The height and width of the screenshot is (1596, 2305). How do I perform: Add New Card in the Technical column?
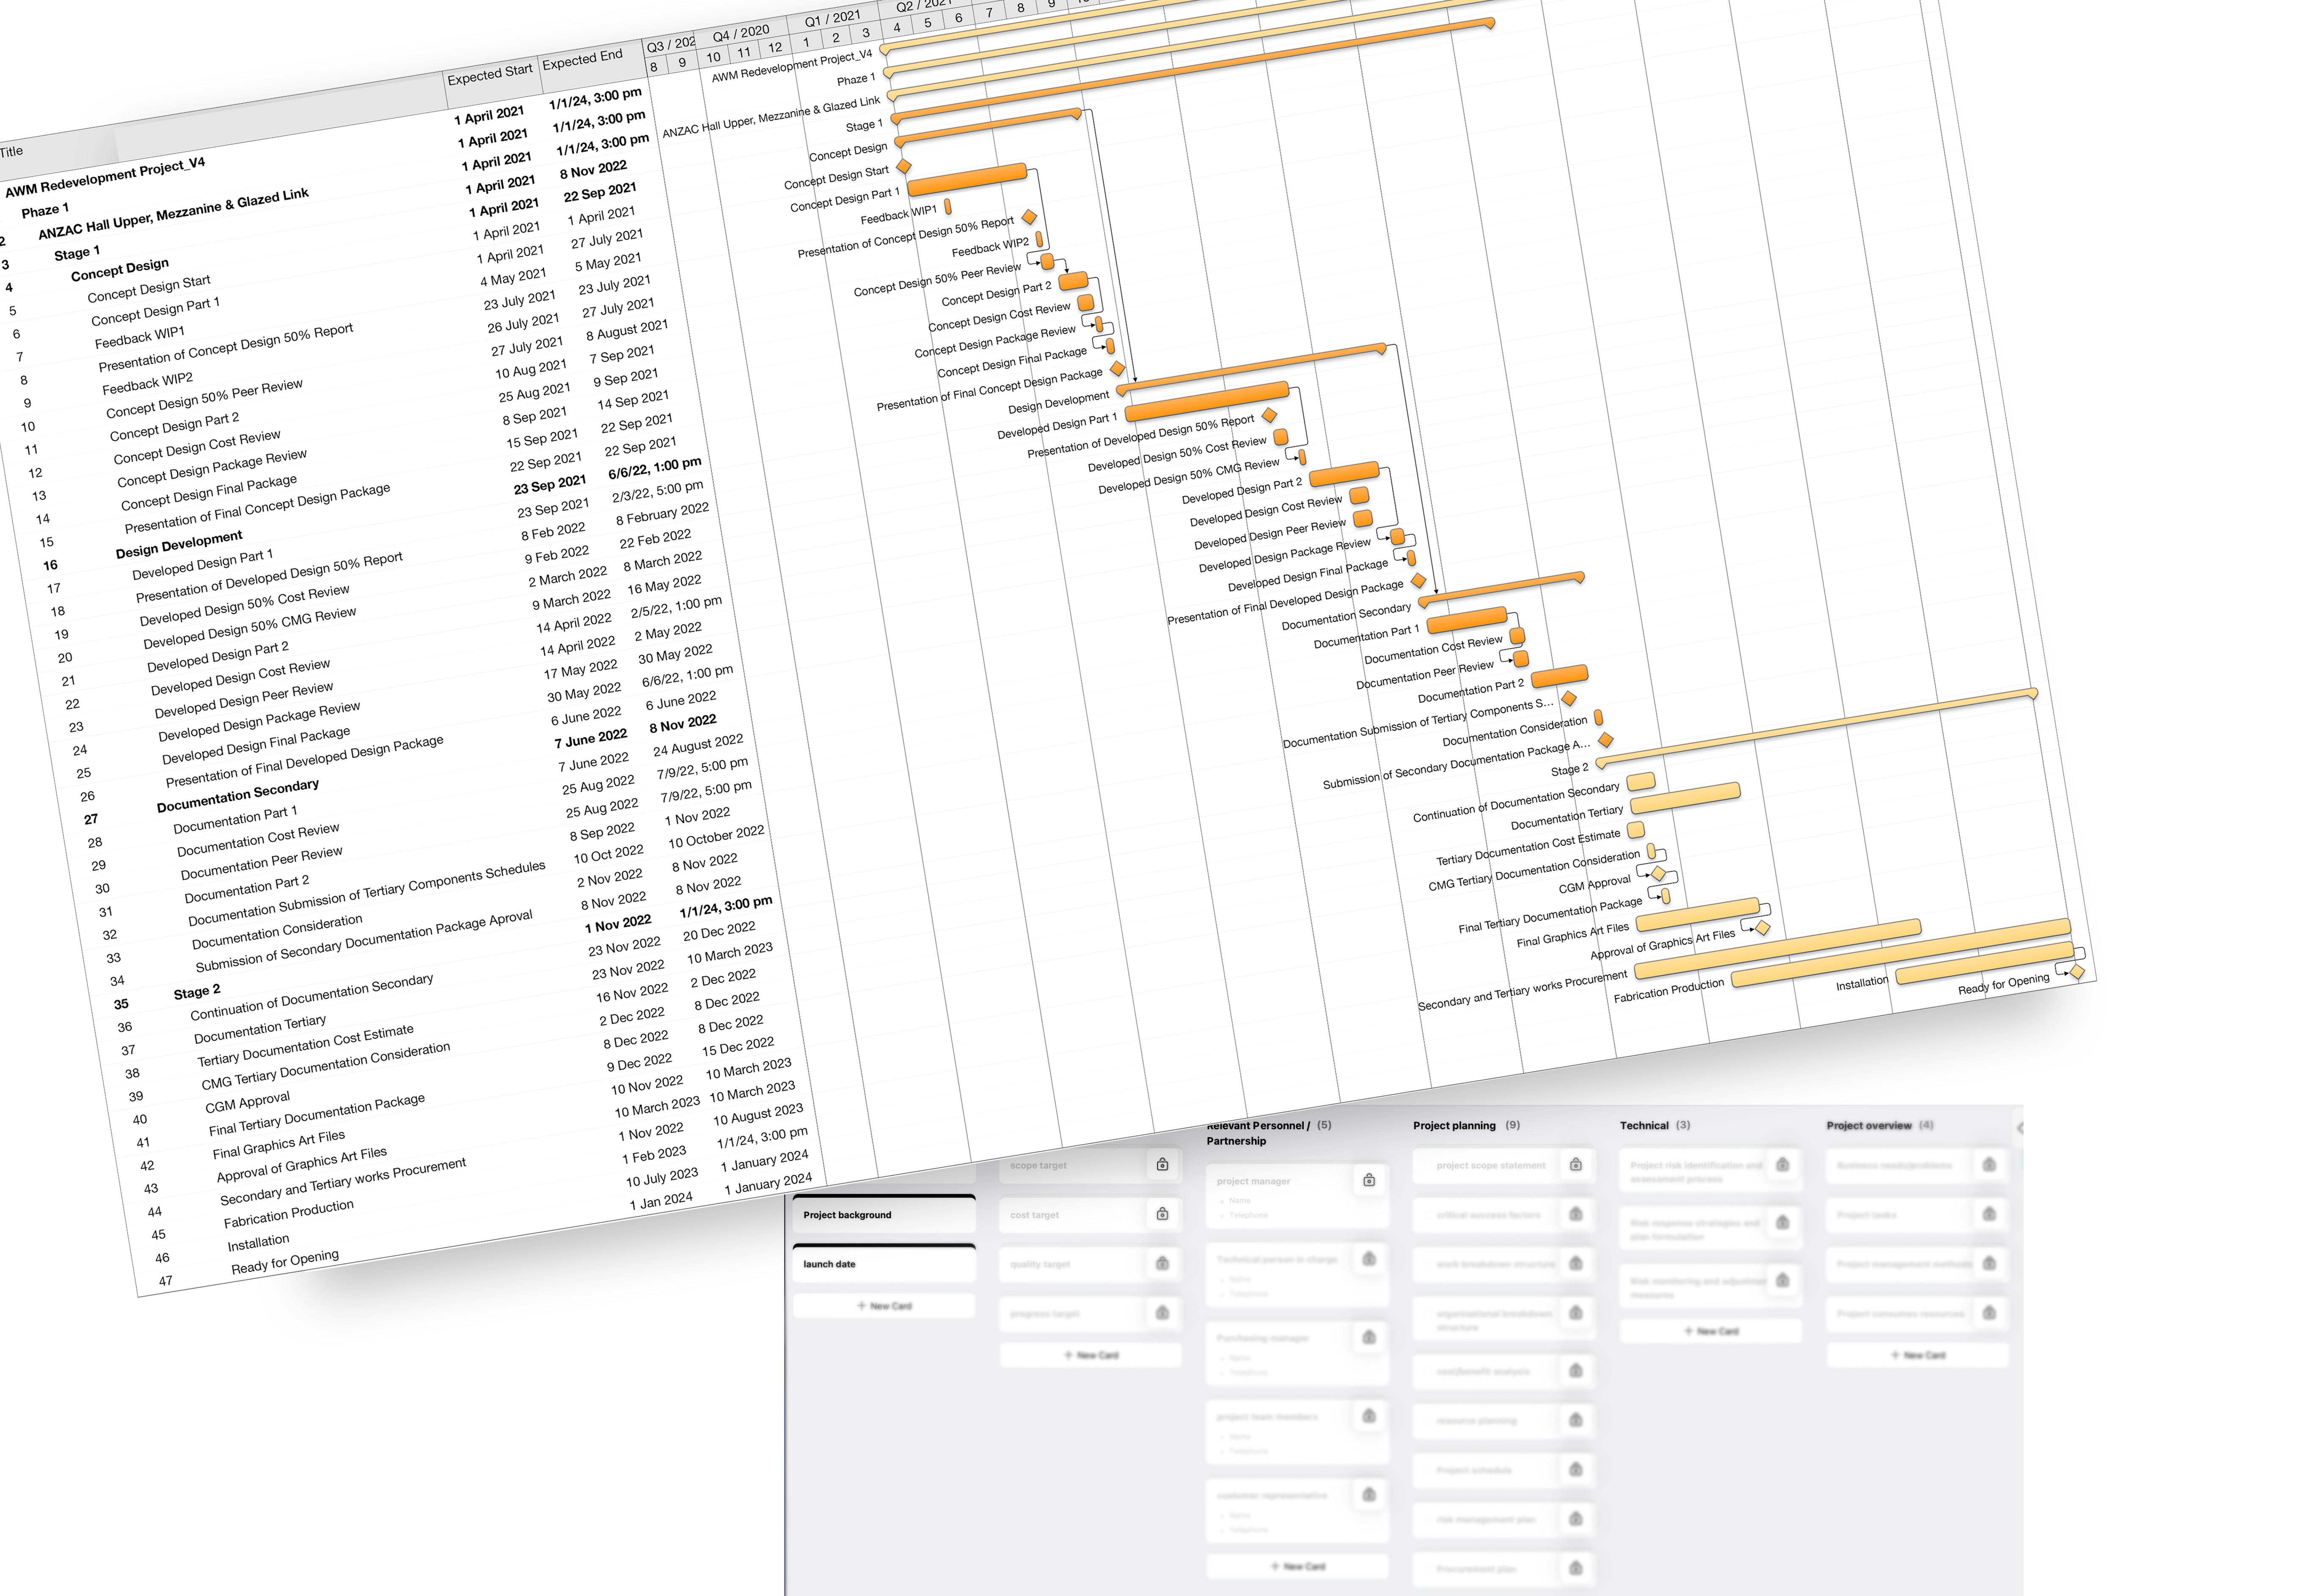coord(1711,1331)
